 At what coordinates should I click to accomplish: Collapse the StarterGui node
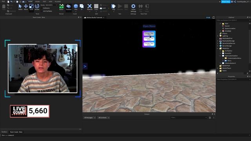[x=218, y=48]
